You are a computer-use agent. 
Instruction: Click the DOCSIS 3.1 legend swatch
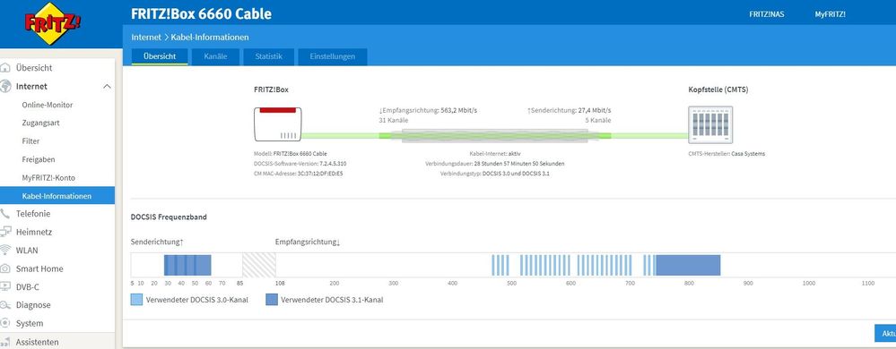pos(272,300)
